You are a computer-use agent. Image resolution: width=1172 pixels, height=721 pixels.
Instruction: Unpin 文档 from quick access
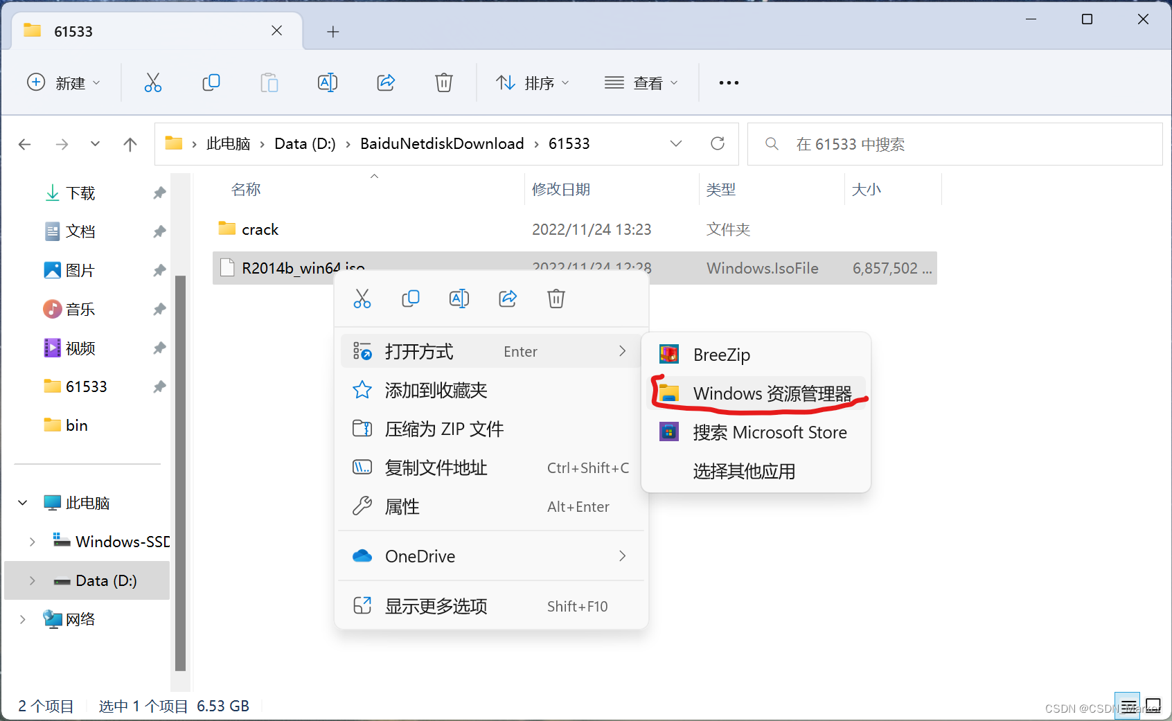click(159, 231)
